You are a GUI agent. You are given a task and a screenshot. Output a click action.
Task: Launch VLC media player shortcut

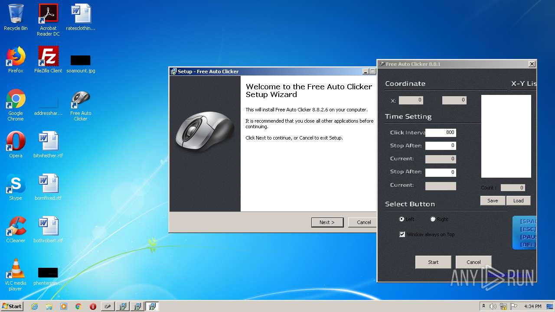click(16, 275)
